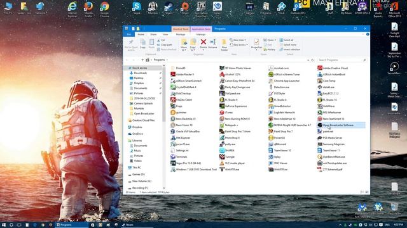Select the Alcohol 120% shortcut
The height and width of the screenshot is (228, 407).
pos(230,75)
